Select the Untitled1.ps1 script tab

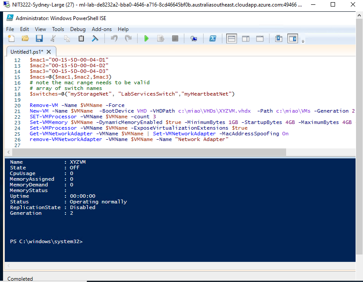[x=27, y=52]
